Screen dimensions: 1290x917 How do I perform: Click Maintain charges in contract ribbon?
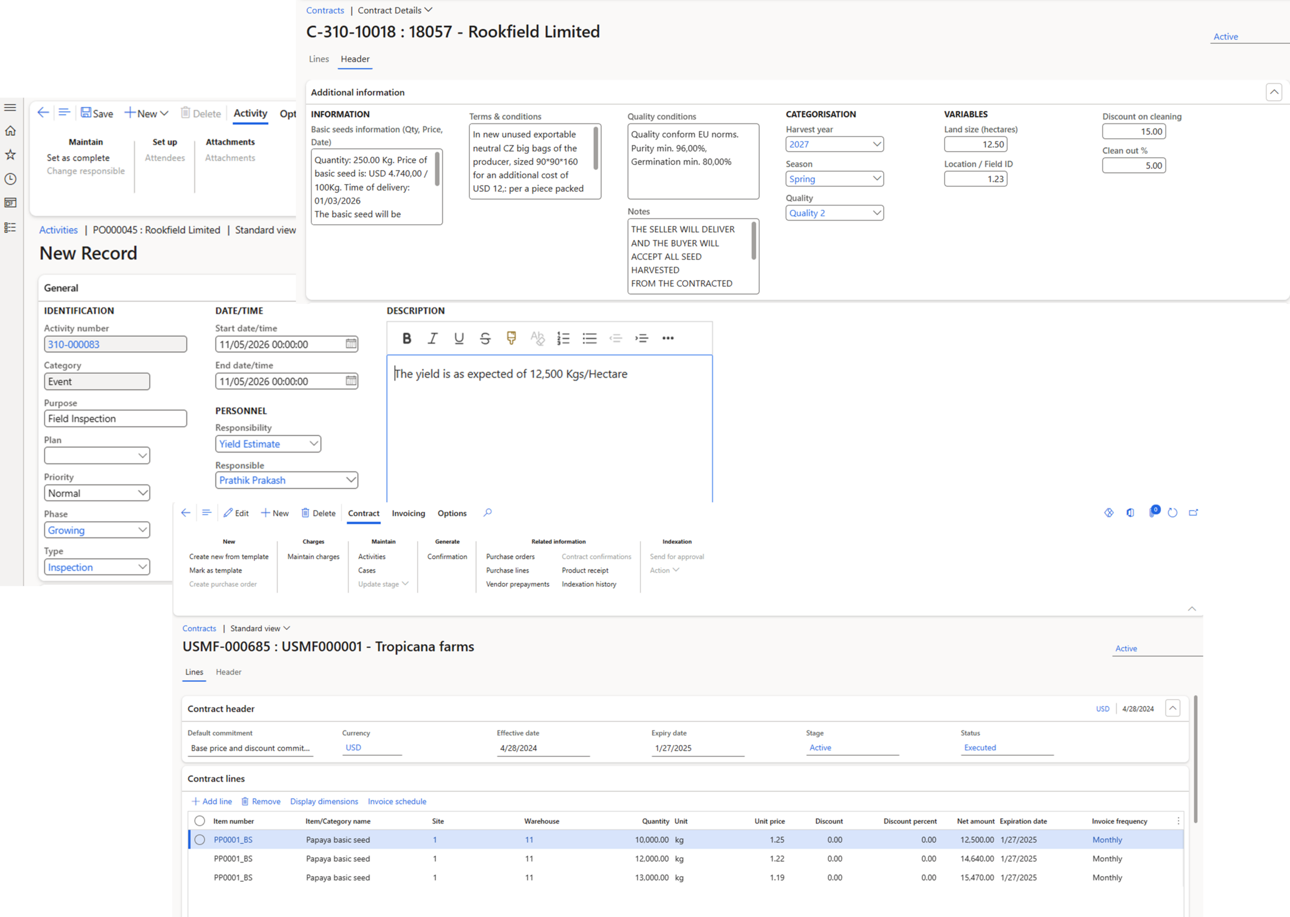(x=313, y=557)
